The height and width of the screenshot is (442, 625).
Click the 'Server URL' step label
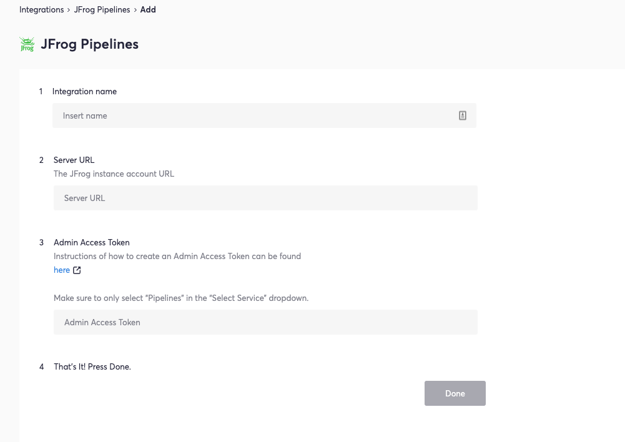74,160
